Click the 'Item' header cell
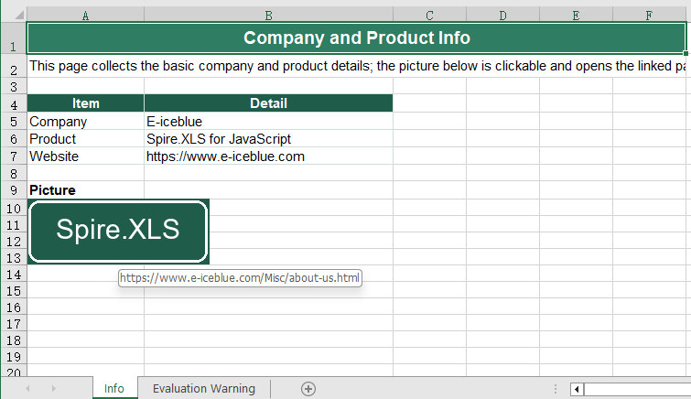This screenshot has width=691, height=399. (85, 103)
